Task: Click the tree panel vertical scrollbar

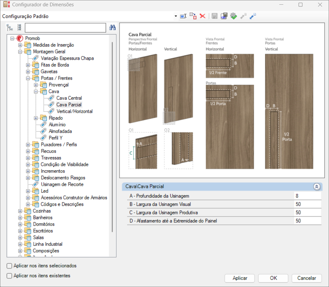Action: (x=112, y=137)
